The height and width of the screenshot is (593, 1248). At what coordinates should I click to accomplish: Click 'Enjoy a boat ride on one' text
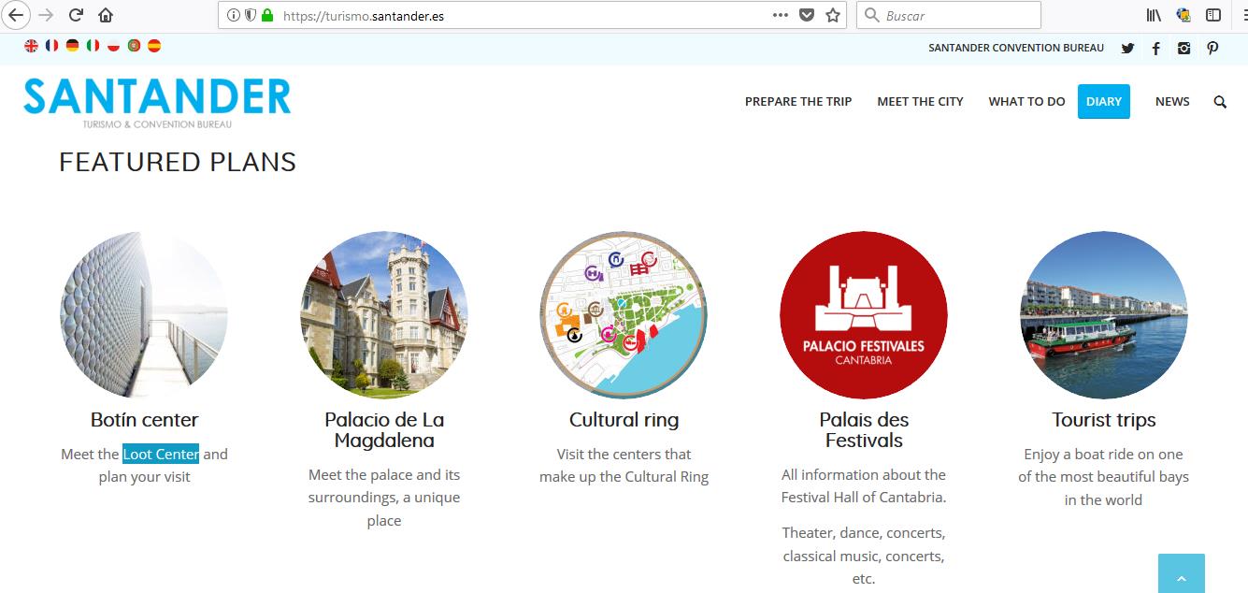click(1104, 455)
